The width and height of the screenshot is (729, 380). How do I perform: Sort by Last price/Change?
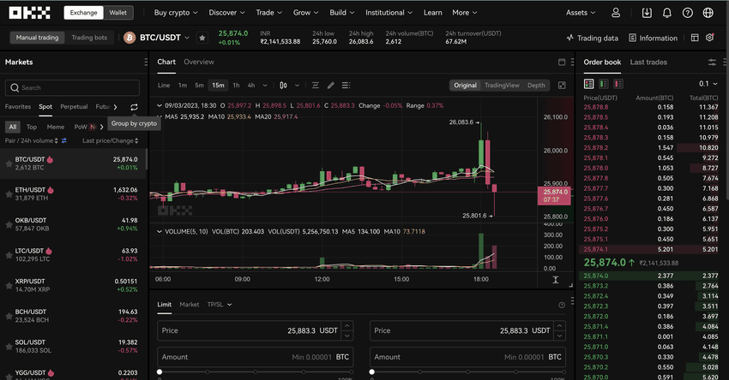click(x=110, y=140)
